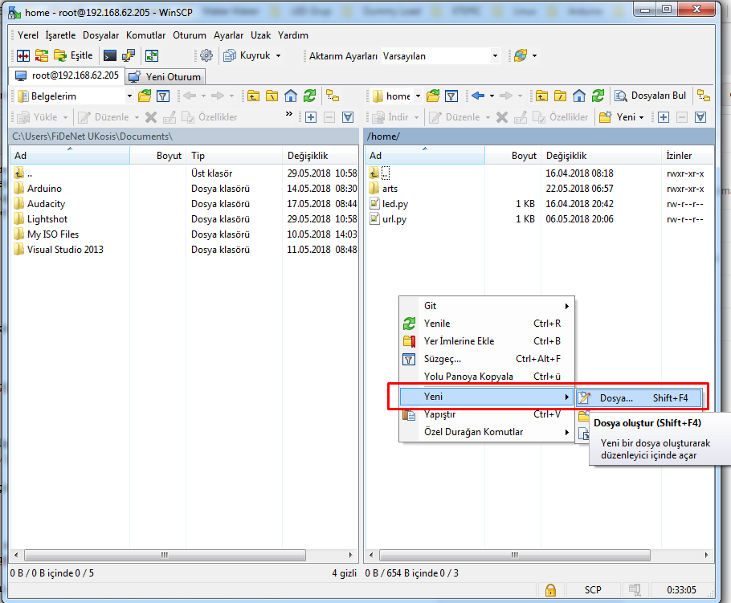The image size is (731, 603).
Task: Click local home directory icon
Action: [x=291, y=96]
